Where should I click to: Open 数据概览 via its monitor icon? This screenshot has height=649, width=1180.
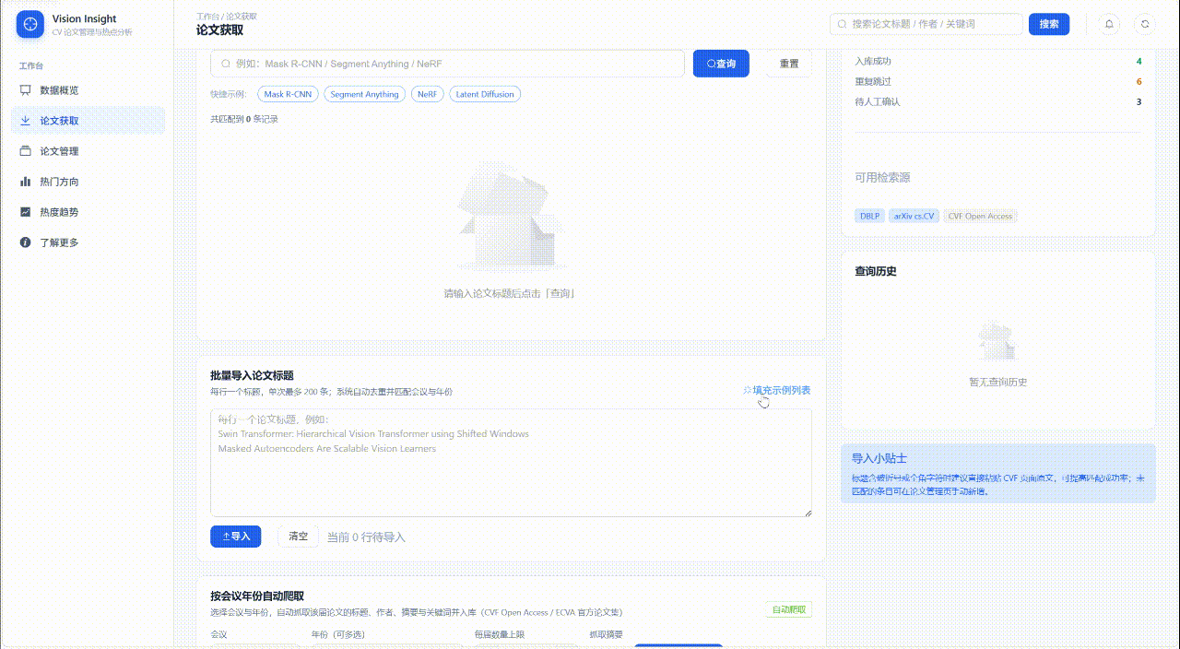[26, 90]
